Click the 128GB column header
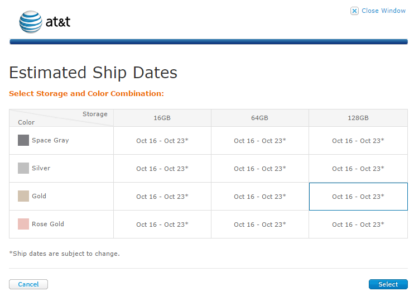 coord(358,118)
